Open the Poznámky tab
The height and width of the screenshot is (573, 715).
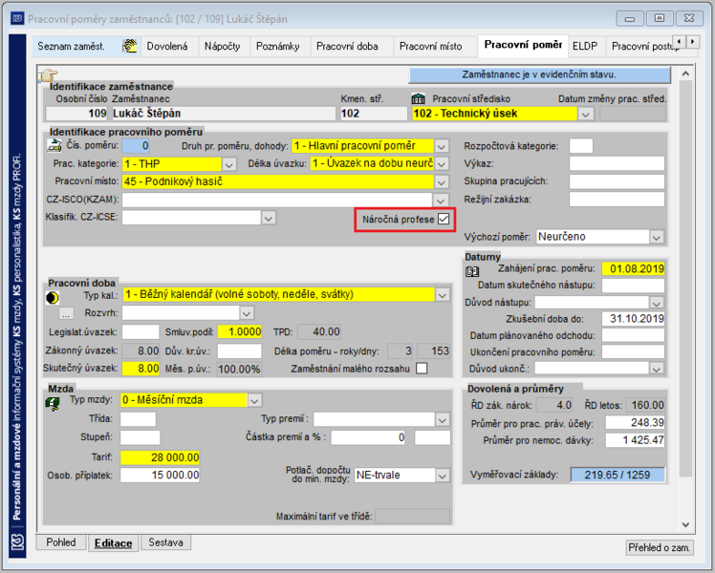tap(278, 46)
